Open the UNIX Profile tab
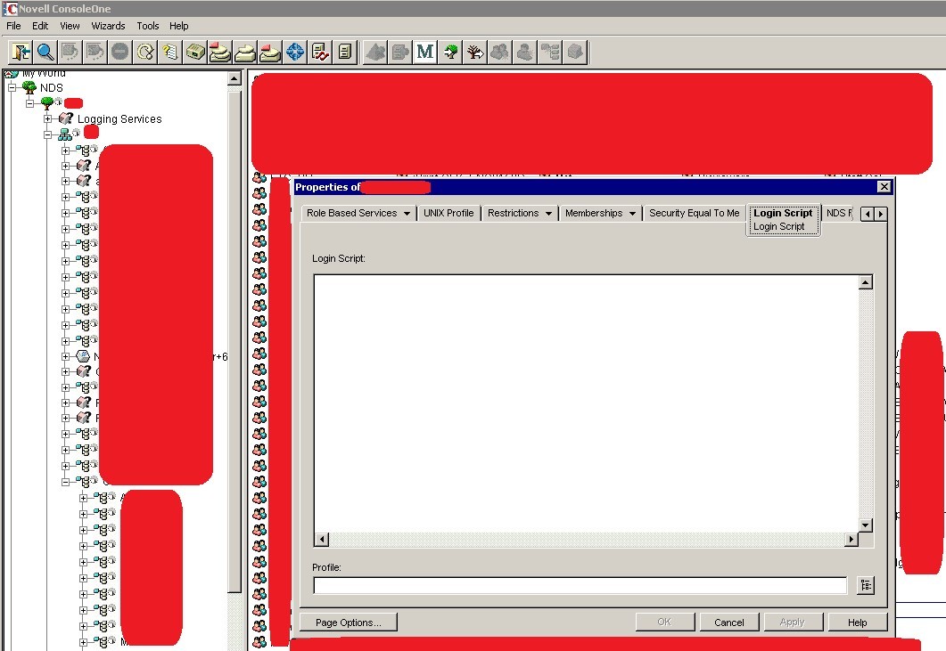Screen dimensions: 946x651 pos(448,213)
